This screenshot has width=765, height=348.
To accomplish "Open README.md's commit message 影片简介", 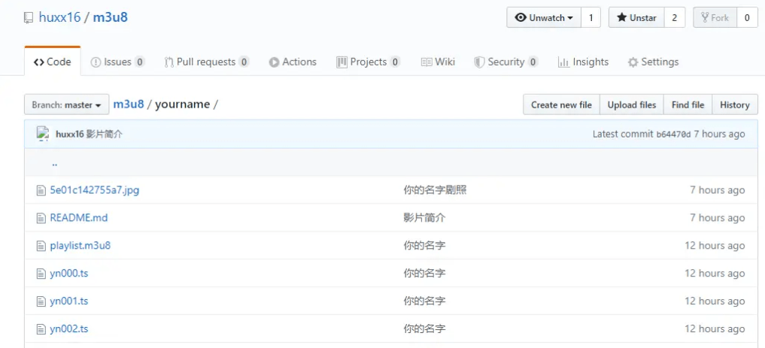I will tap(424, 218).
